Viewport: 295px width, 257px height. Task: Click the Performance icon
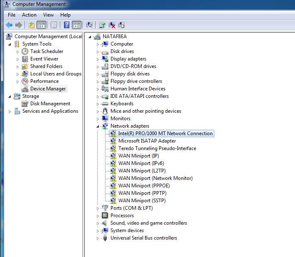pos(25,81)
